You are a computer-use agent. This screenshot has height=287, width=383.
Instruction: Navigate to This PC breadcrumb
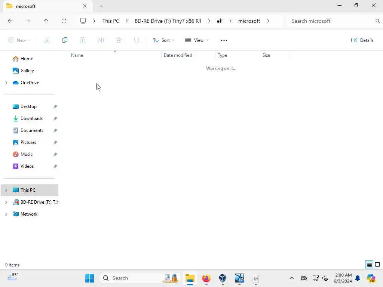[x=111, y=21]
